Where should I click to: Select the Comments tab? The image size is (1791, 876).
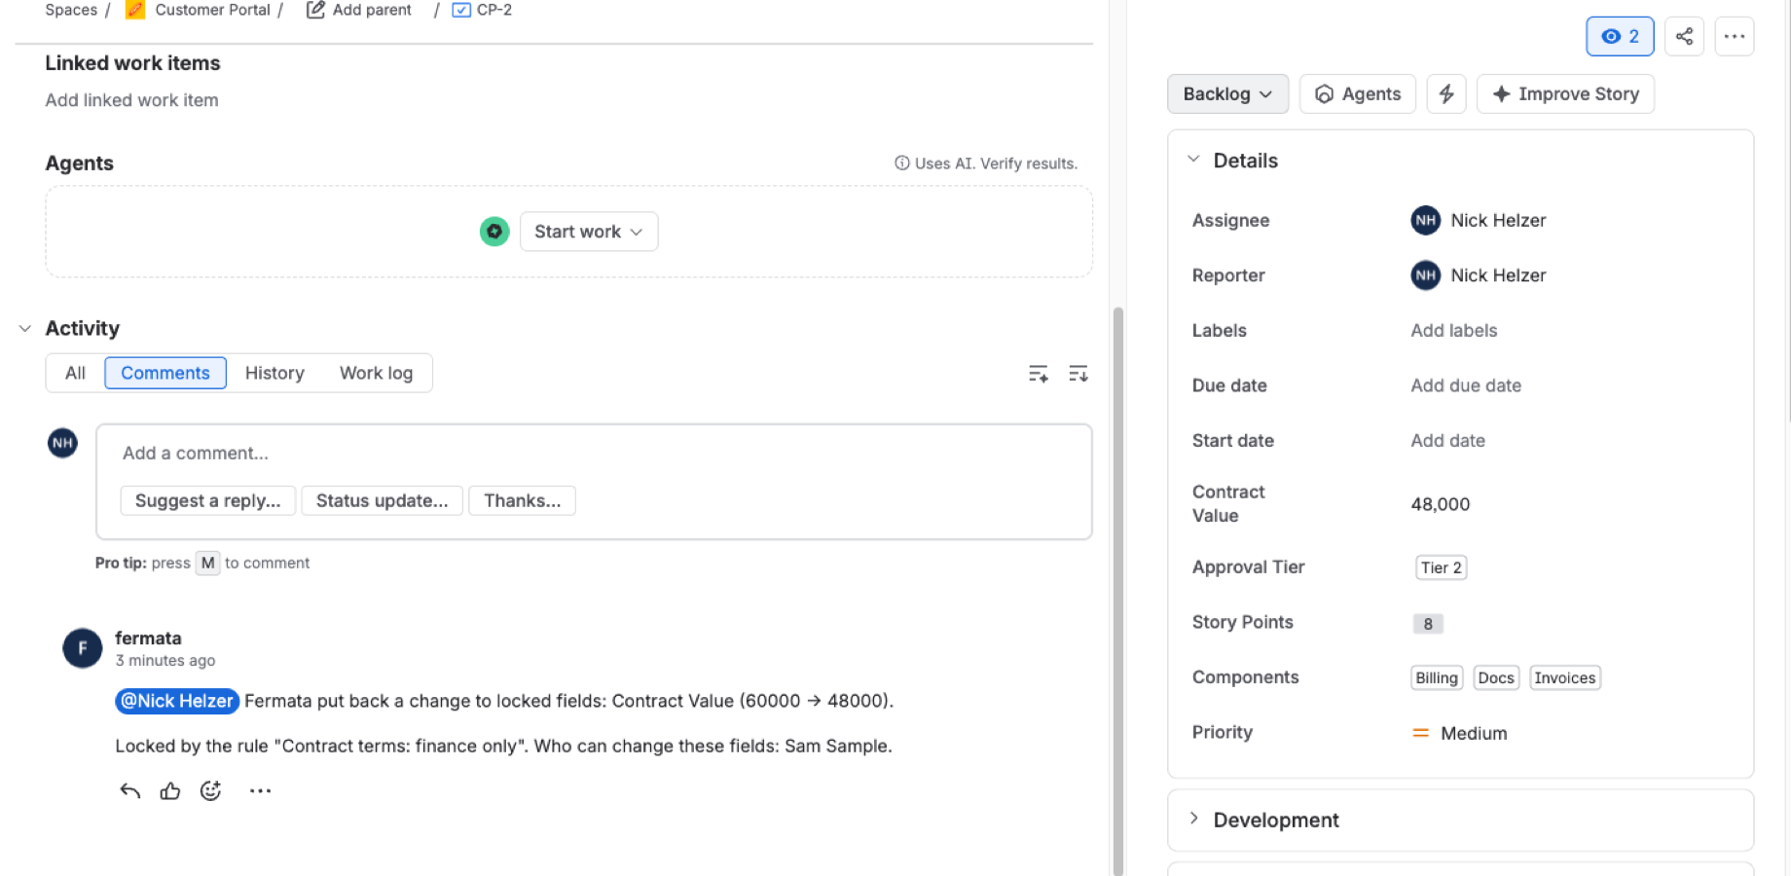[165, 373]
